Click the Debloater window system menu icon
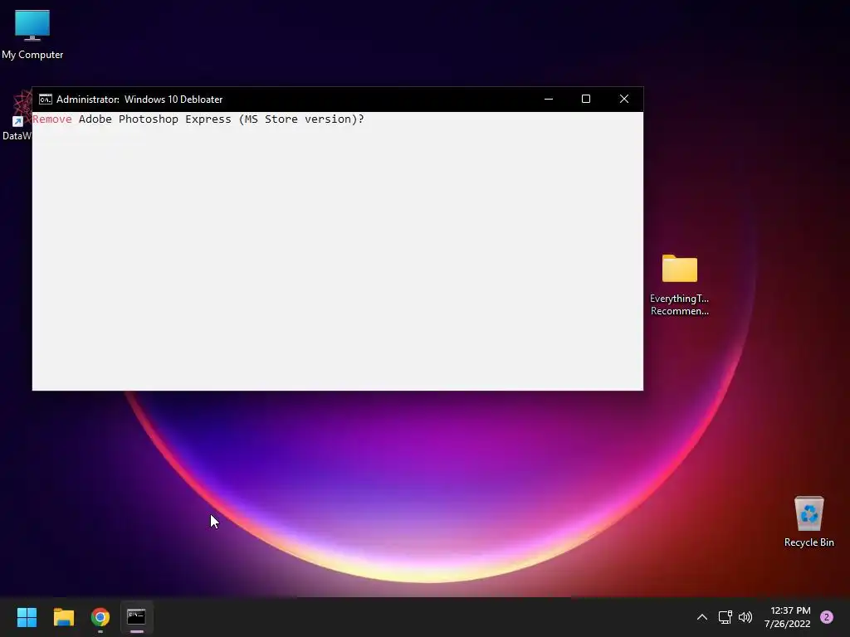This screenshot has width=850, height=637. 46,100
